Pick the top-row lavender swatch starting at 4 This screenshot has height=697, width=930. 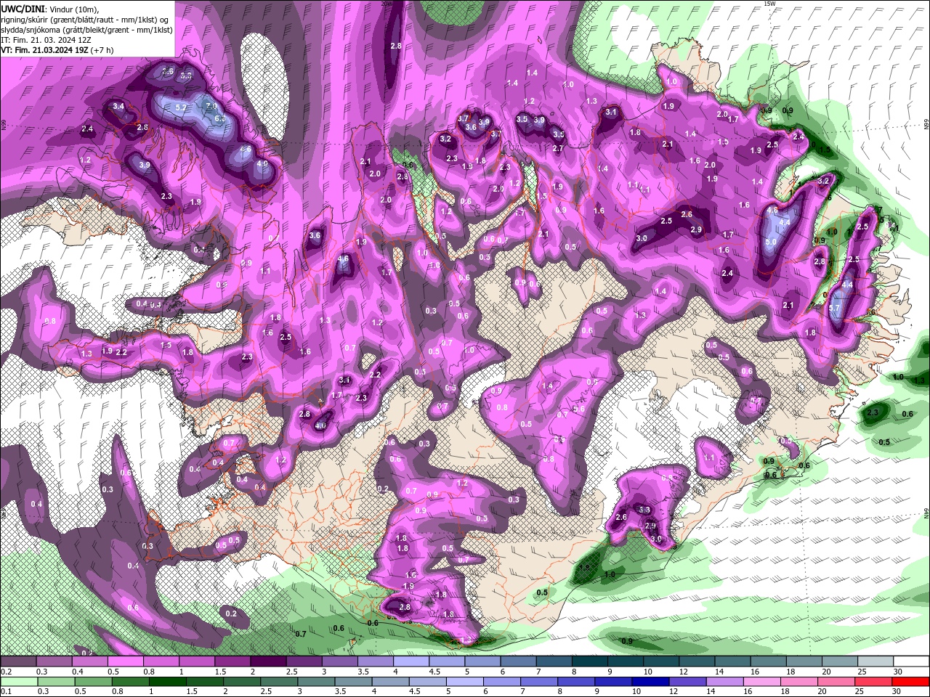pyautogui.click(x=411, y=661)
